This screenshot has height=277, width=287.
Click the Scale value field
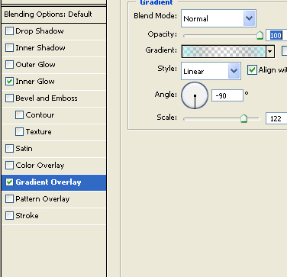point(276,118)
